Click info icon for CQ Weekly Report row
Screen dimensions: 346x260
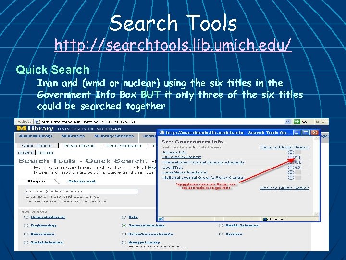(291, 157)
